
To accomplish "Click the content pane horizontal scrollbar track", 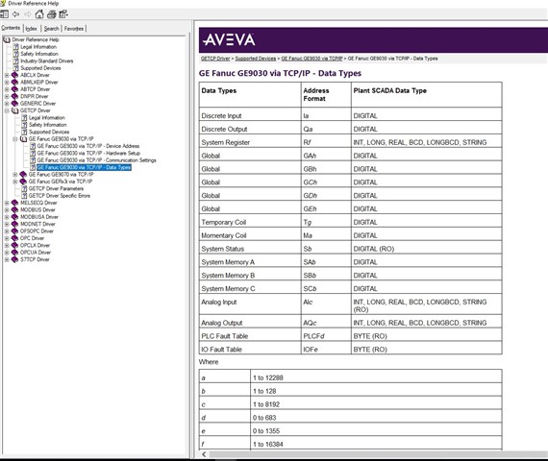I will [378, 454].
